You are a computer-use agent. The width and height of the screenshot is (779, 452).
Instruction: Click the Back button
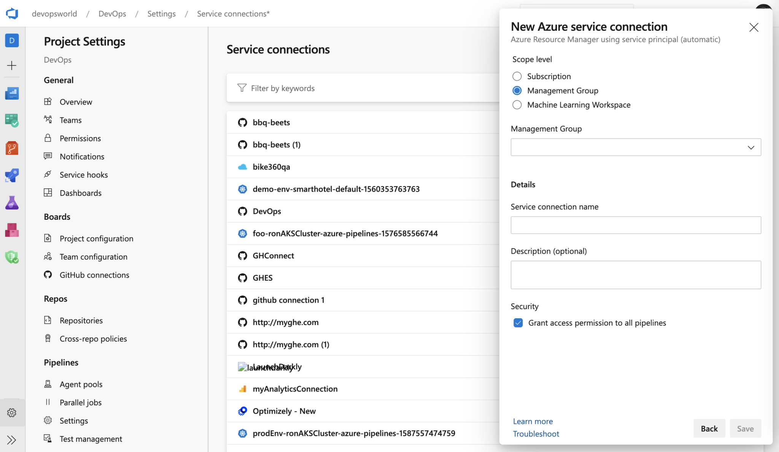[709, 428]
